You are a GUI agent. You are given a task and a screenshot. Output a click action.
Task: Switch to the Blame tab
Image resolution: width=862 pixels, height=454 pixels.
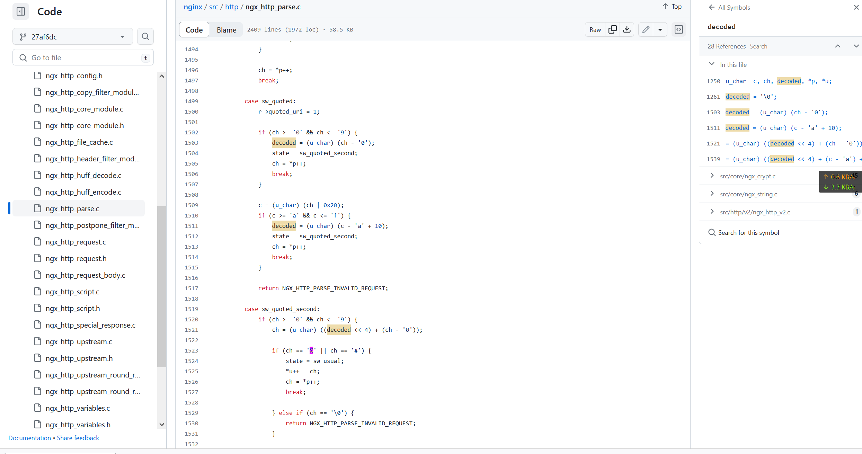pos(226,30)
